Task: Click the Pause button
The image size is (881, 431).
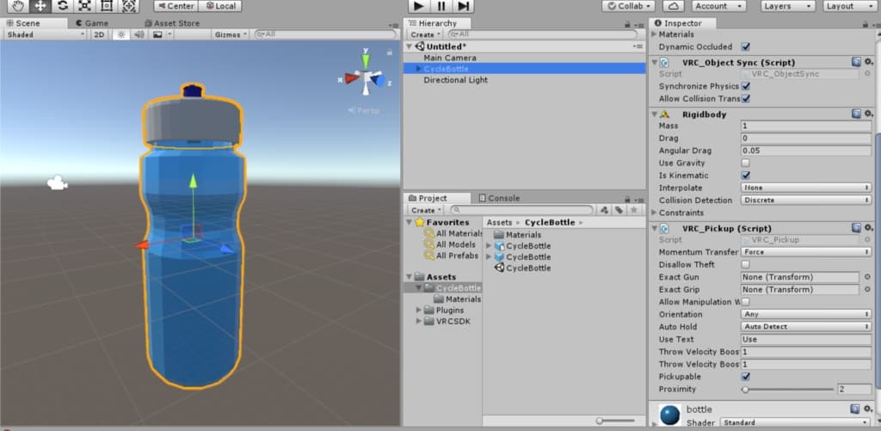Action: tap(440, 6)
